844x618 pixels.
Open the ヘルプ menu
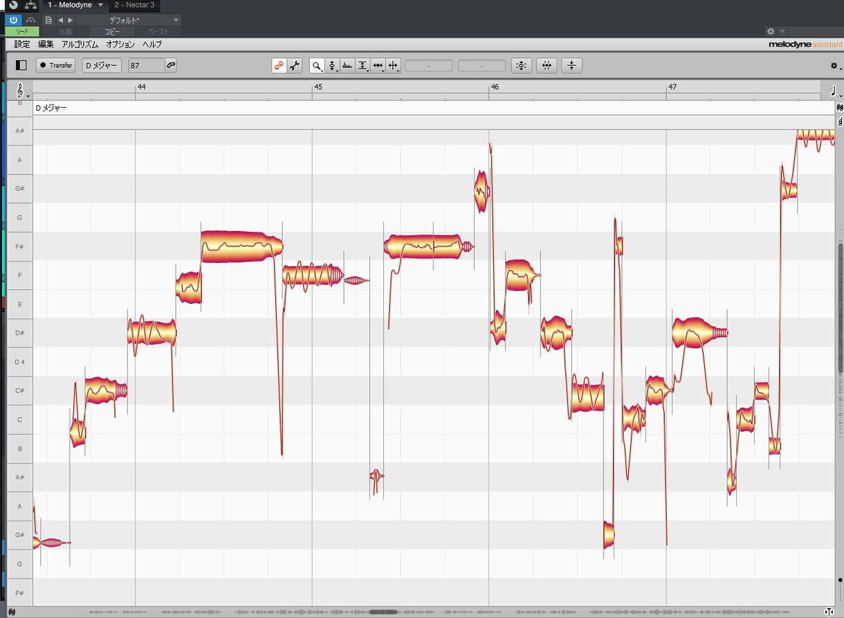point(152,44)
